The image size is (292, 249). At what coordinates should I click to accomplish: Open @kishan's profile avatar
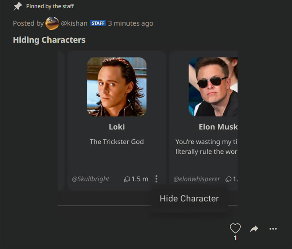[x=52, y=23]
